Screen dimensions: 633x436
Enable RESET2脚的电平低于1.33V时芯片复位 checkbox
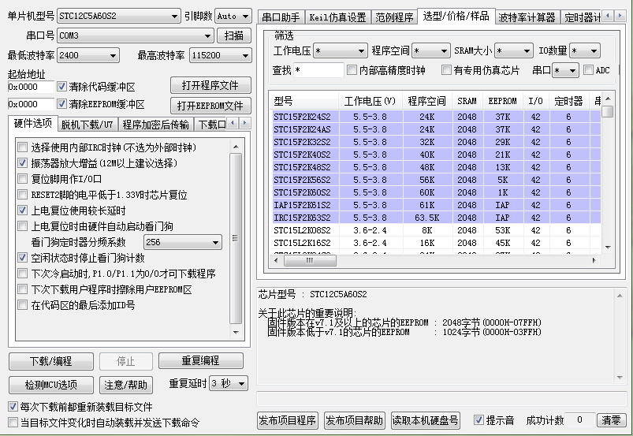(23, 195)
